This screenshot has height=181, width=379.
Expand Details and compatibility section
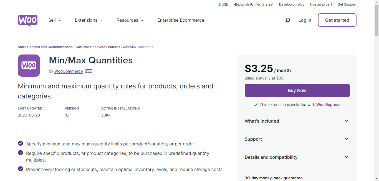tap(297, 157)
